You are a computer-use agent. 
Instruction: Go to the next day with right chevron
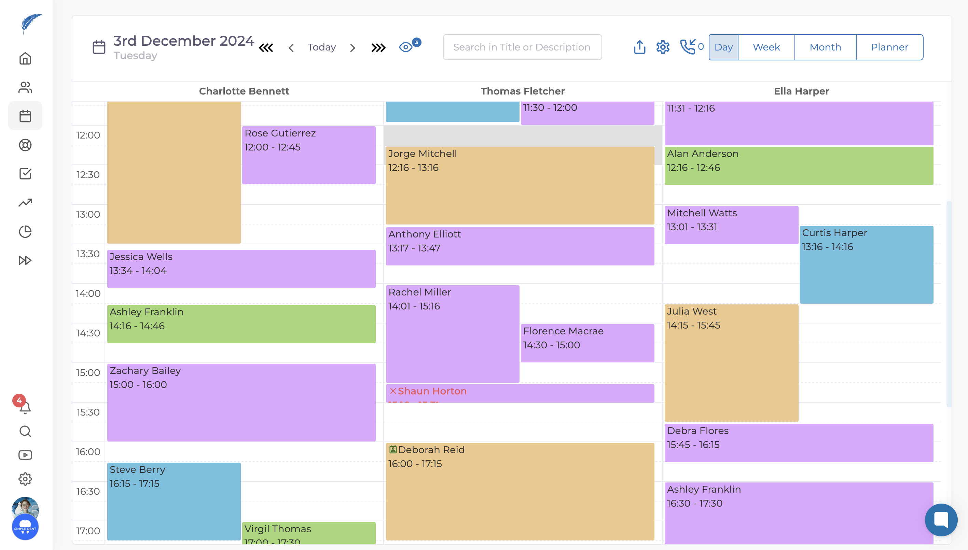click(352, 48)
